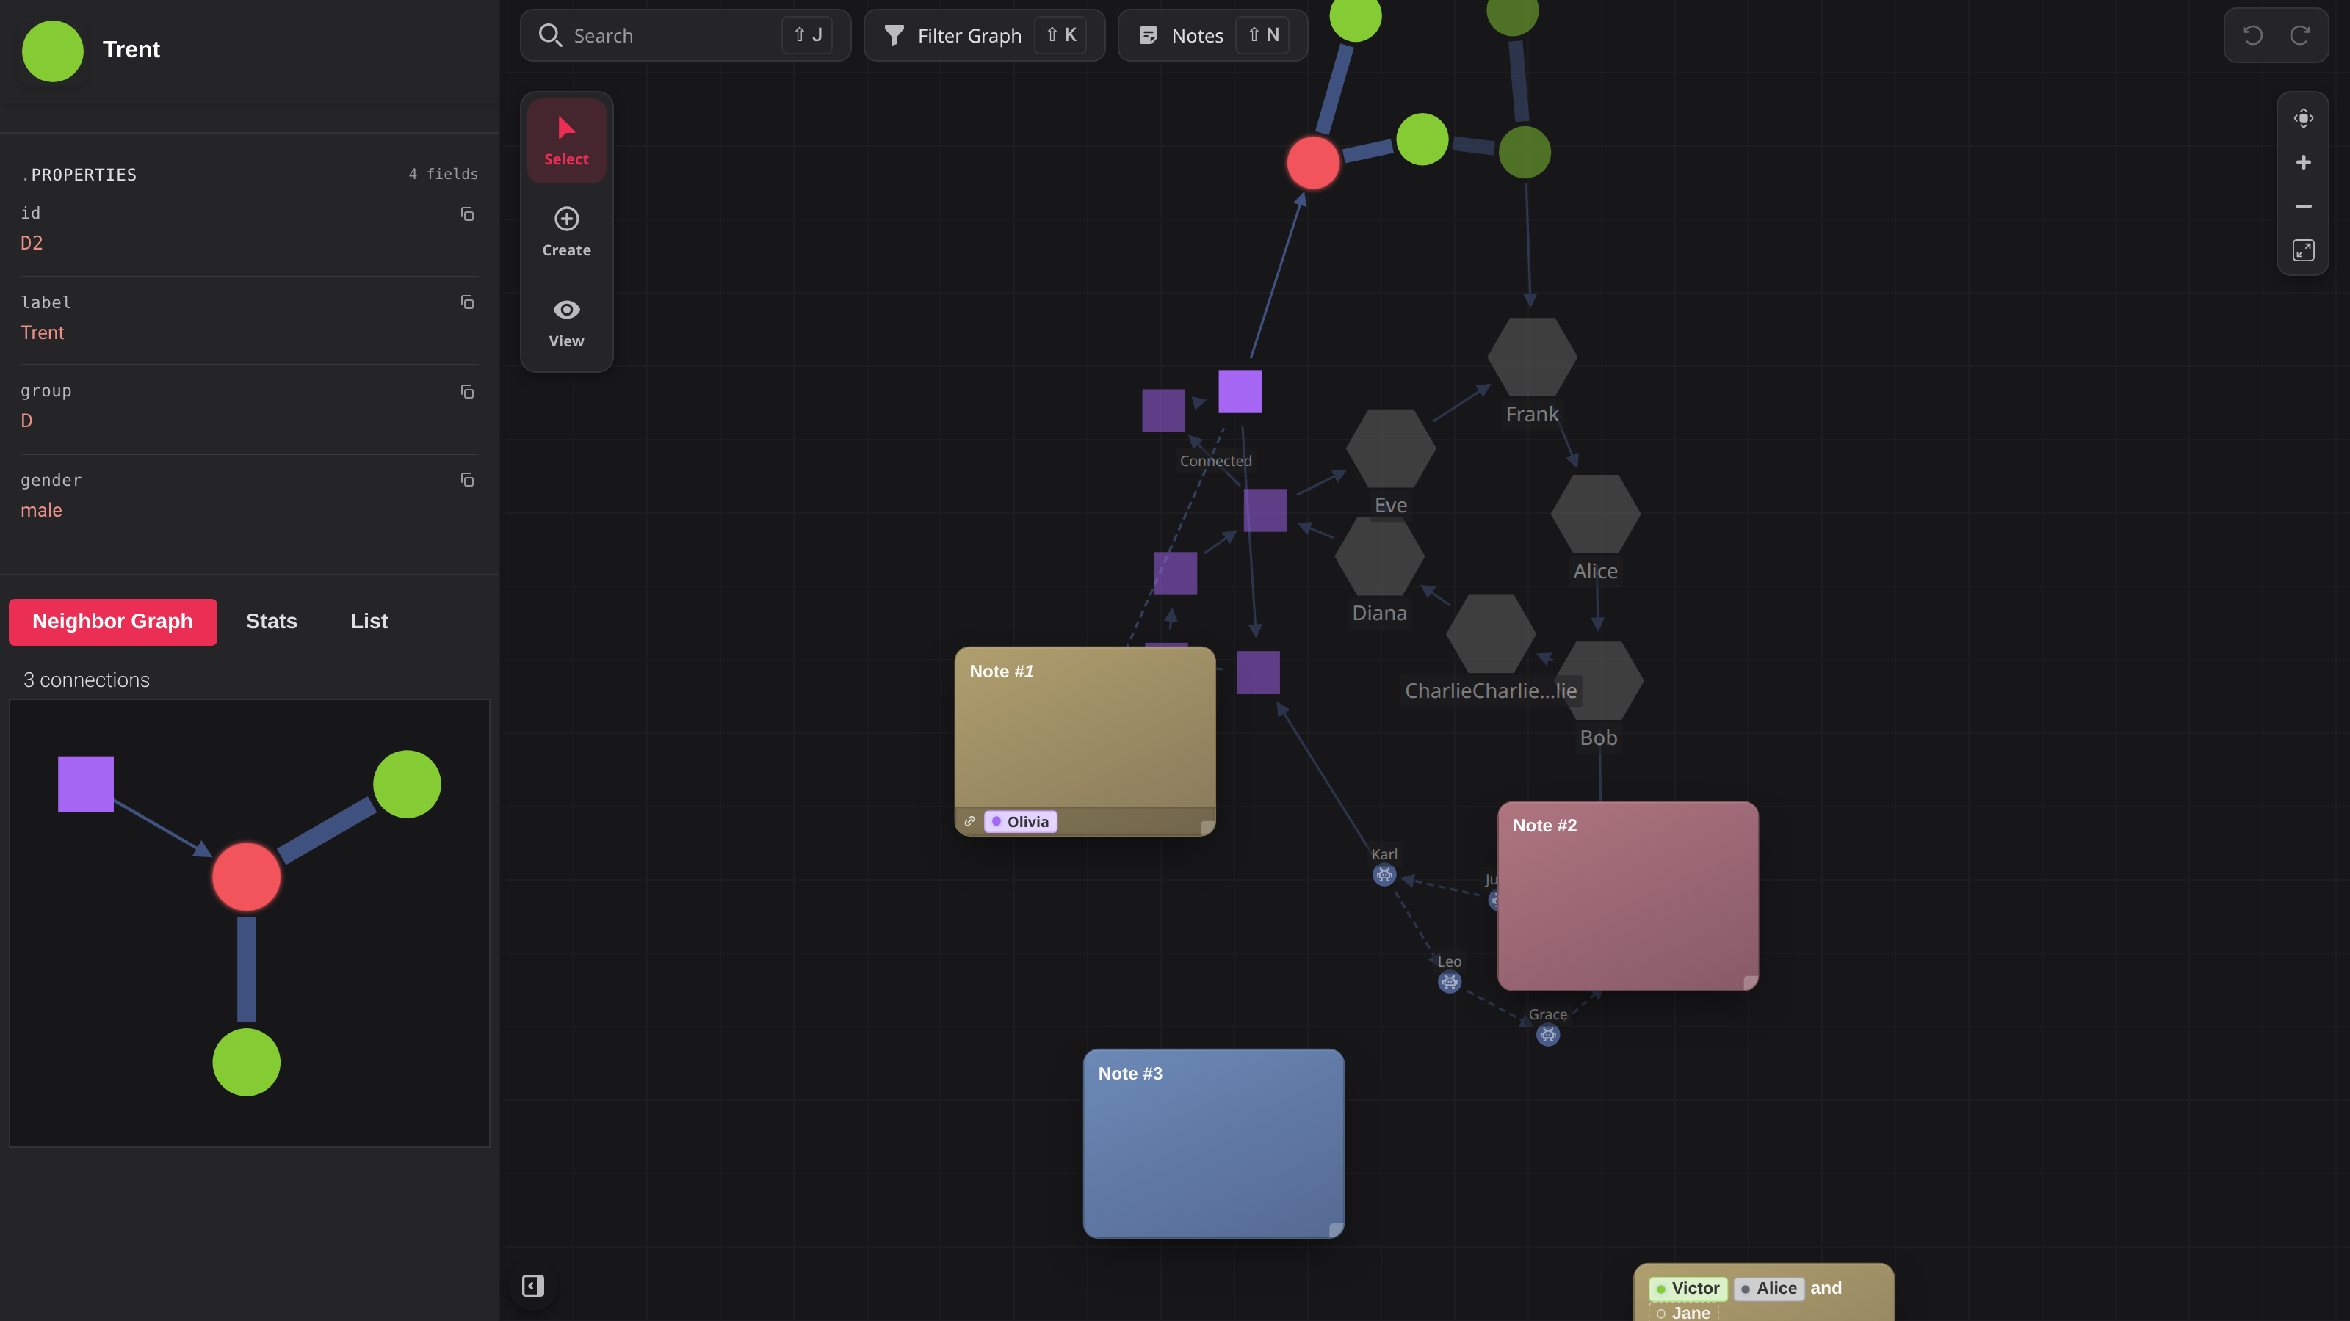Select the Grace node icon
Viewport: 2350px width, 1321px height.
coord(1547,1035)
